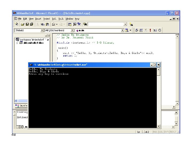
Task: Click the Redo arrow icon
Action: (61, 24)
